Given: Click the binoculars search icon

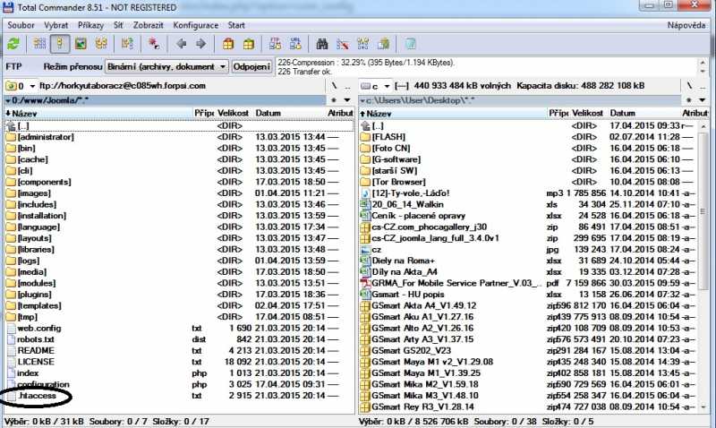Looking at the screenshot, I should pos(321,43).
